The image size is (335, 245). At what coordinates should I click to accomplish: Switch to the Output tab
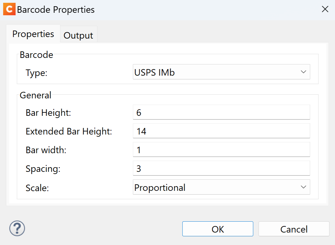(x=78, y=35)
